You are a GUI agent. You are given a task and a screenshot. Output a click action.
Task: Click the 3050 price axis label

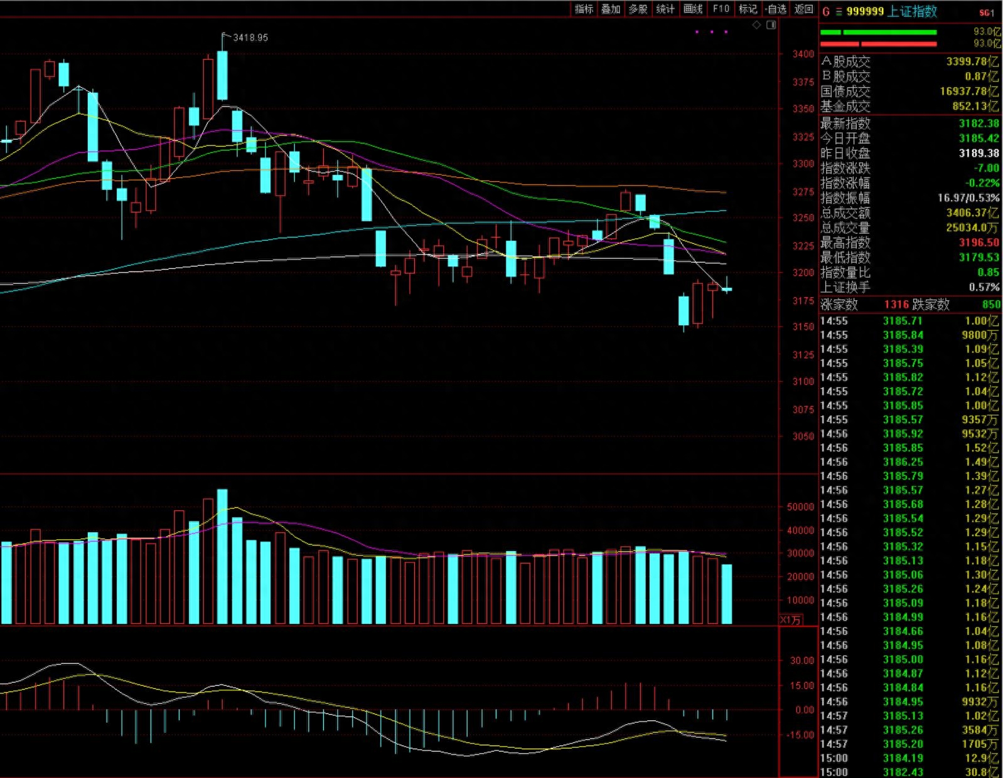[803, 436]
